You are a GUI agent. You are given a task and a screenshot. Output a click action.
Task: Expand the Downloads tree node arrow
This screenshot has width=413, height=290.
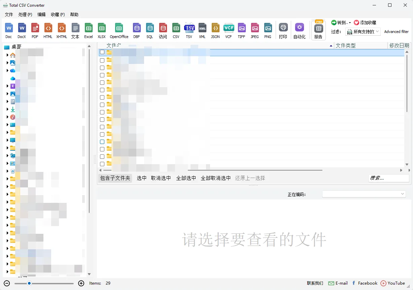click(7, 109)
